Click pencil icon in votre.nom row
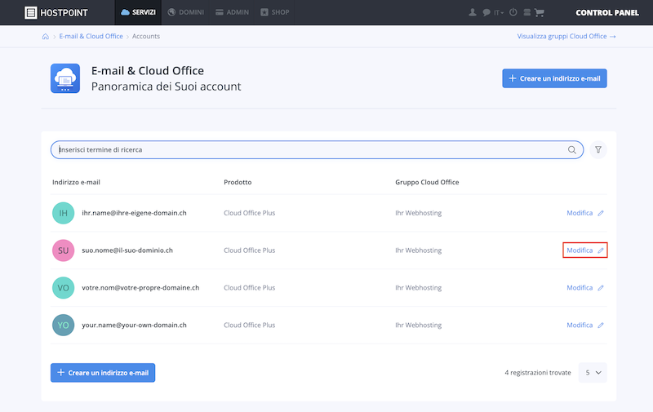This screenshot has width=653, height=412. (x=601, y=288)
